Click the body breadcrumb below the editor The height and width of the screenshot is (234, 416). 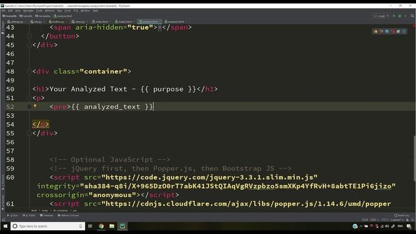tap(45, 211)
